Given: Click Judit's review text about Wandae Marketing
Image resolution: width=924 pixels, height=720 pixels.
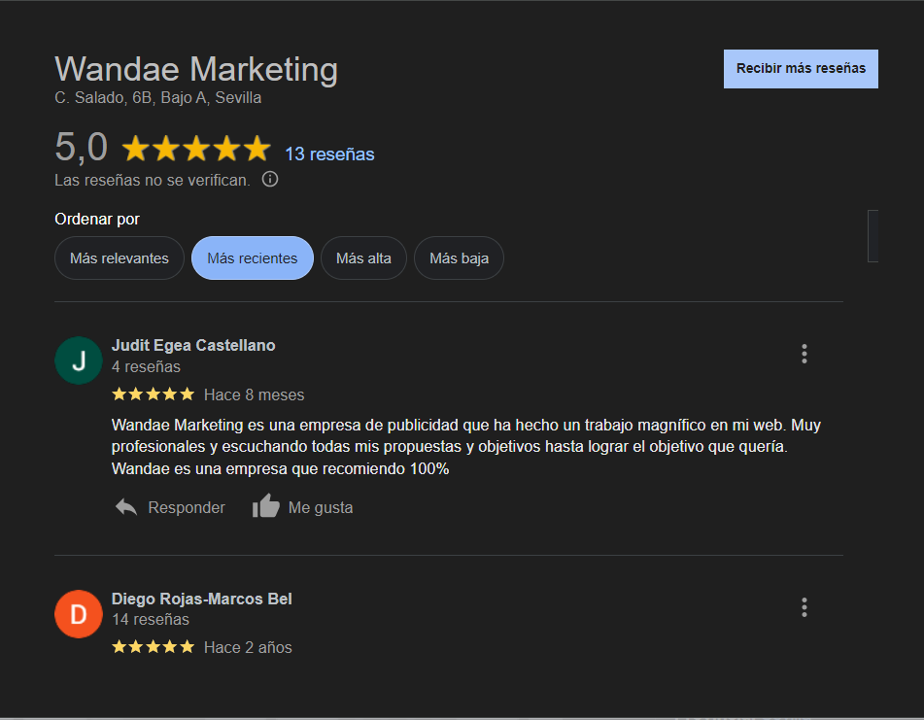Looking at the screenshot, I should click(x=466, y=447).
